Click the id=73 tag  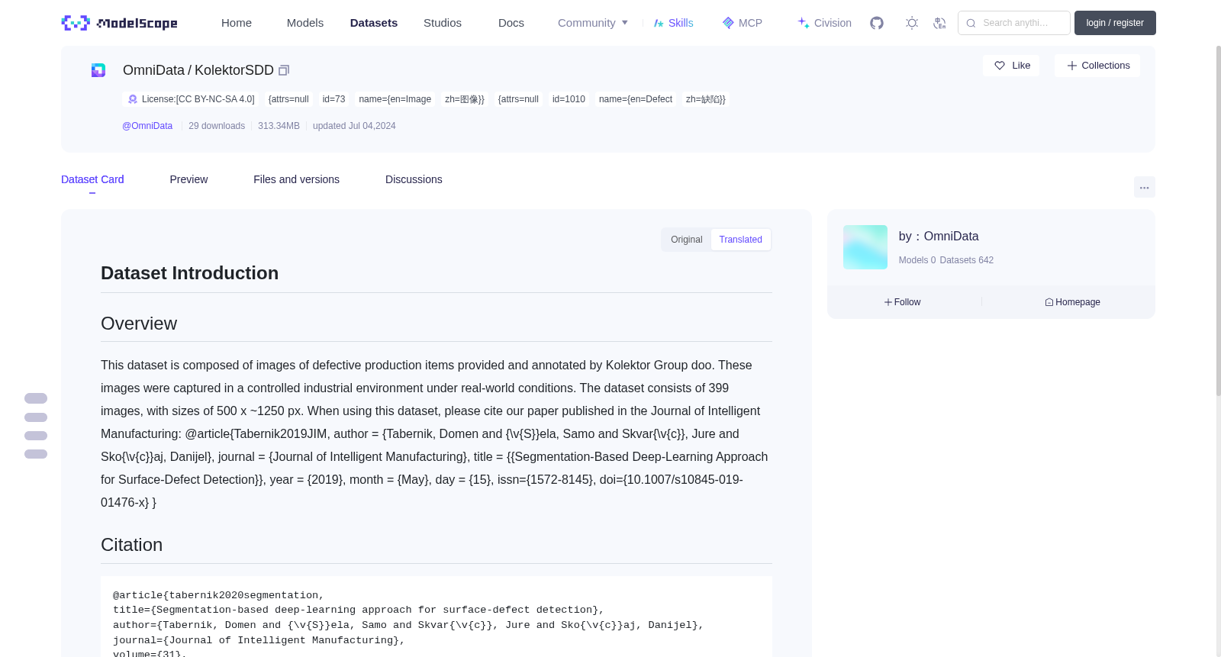(x=333, y=99)
